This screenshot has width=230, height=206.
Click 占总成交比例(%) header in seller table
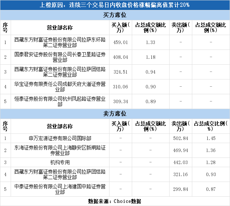(211, 126)
